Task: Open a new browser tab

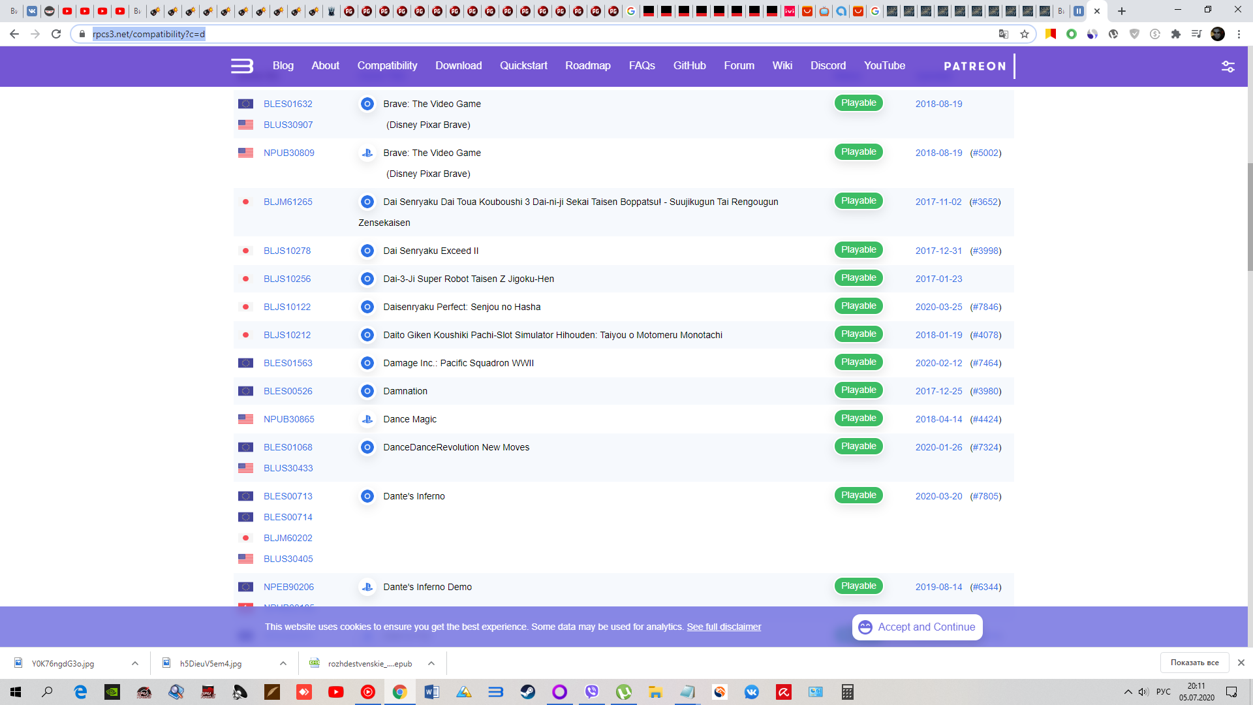Action: coord(1122,11)
